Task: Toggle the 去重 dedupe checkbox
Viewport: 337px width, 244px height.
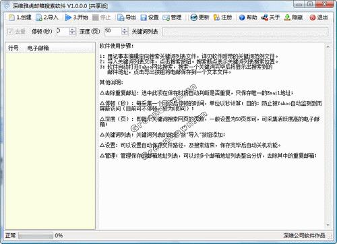Action: 10,32
